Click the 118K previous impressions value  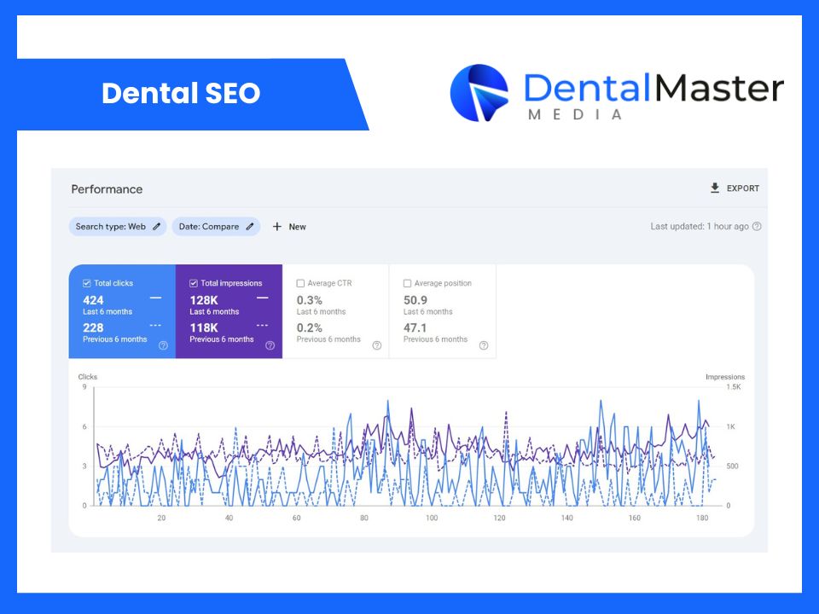[204, 327]
